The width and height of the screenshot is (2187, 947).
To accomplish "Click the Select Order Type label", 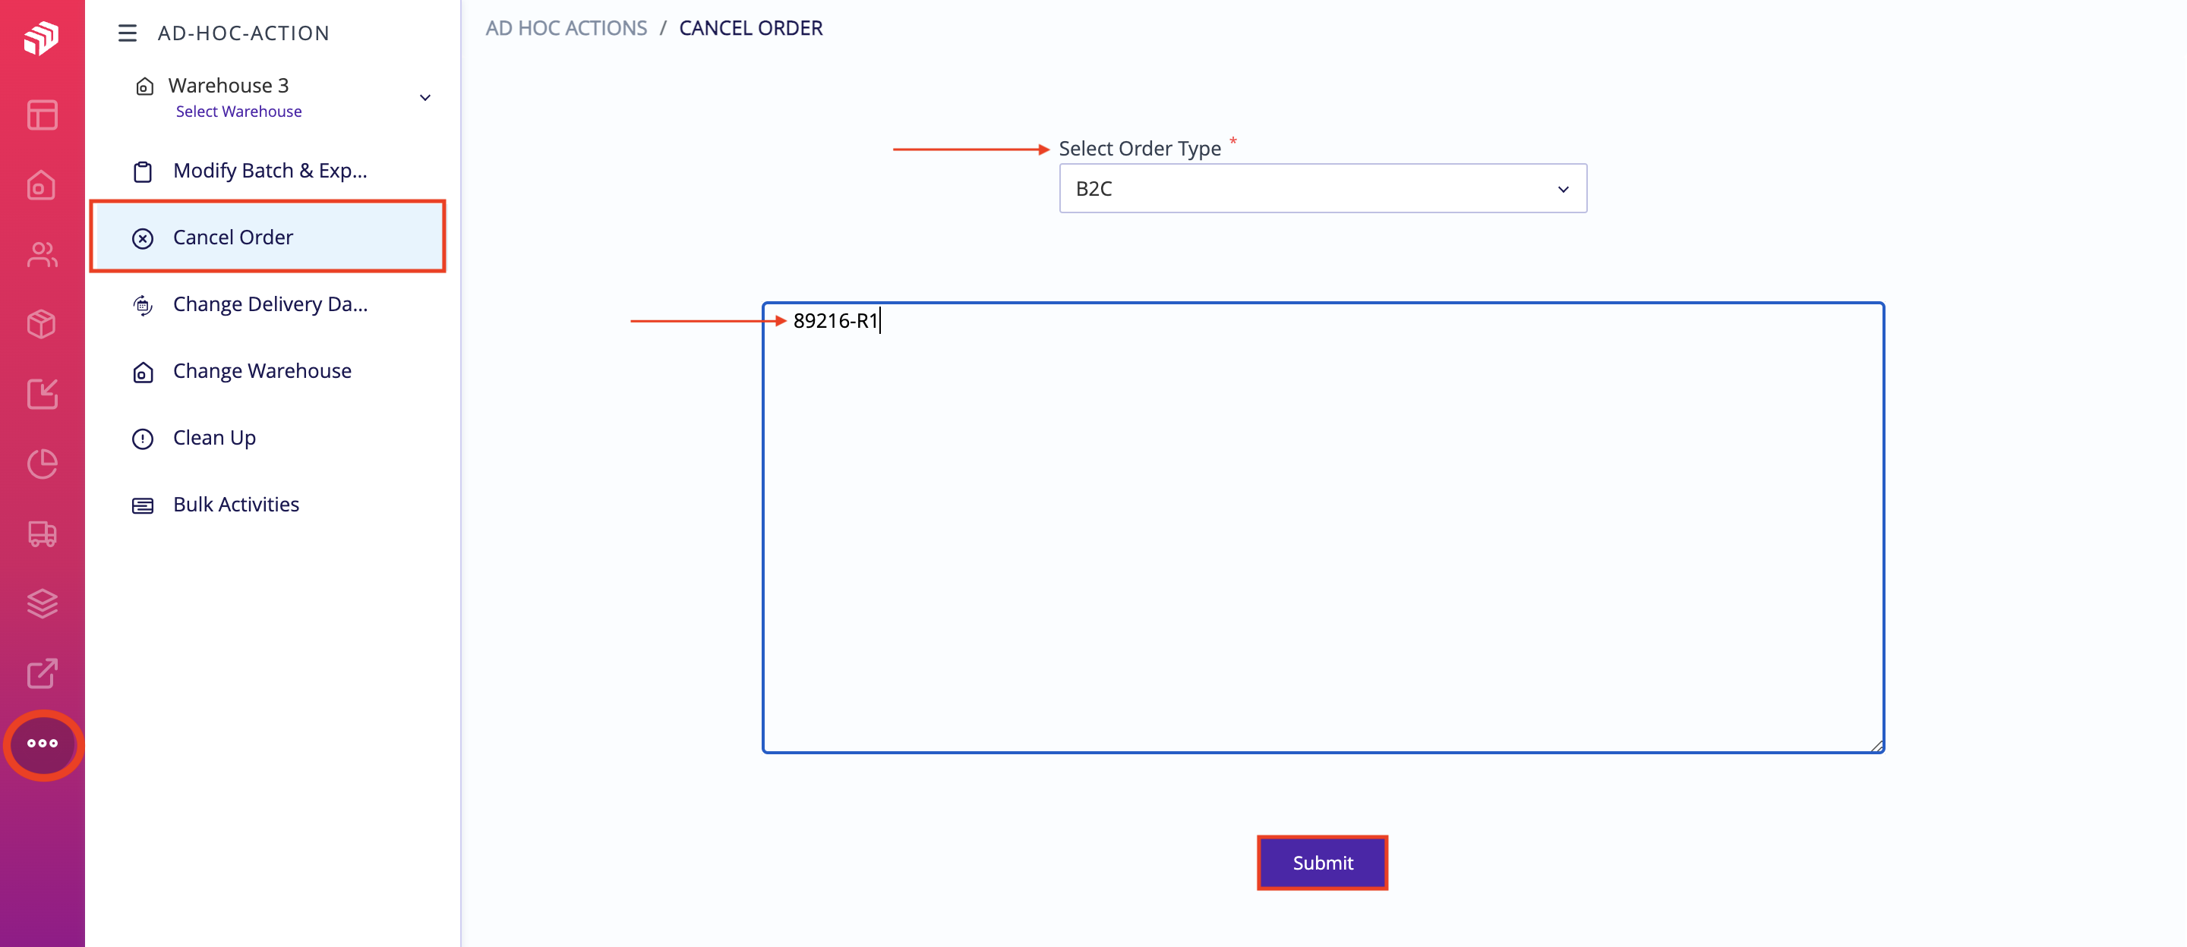I will [1139, 149].
